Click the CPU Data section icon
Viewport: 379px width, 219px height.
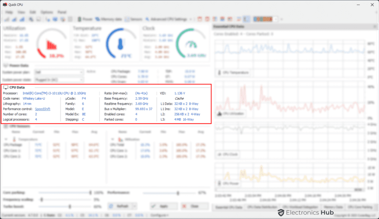[x=6, y=87]
